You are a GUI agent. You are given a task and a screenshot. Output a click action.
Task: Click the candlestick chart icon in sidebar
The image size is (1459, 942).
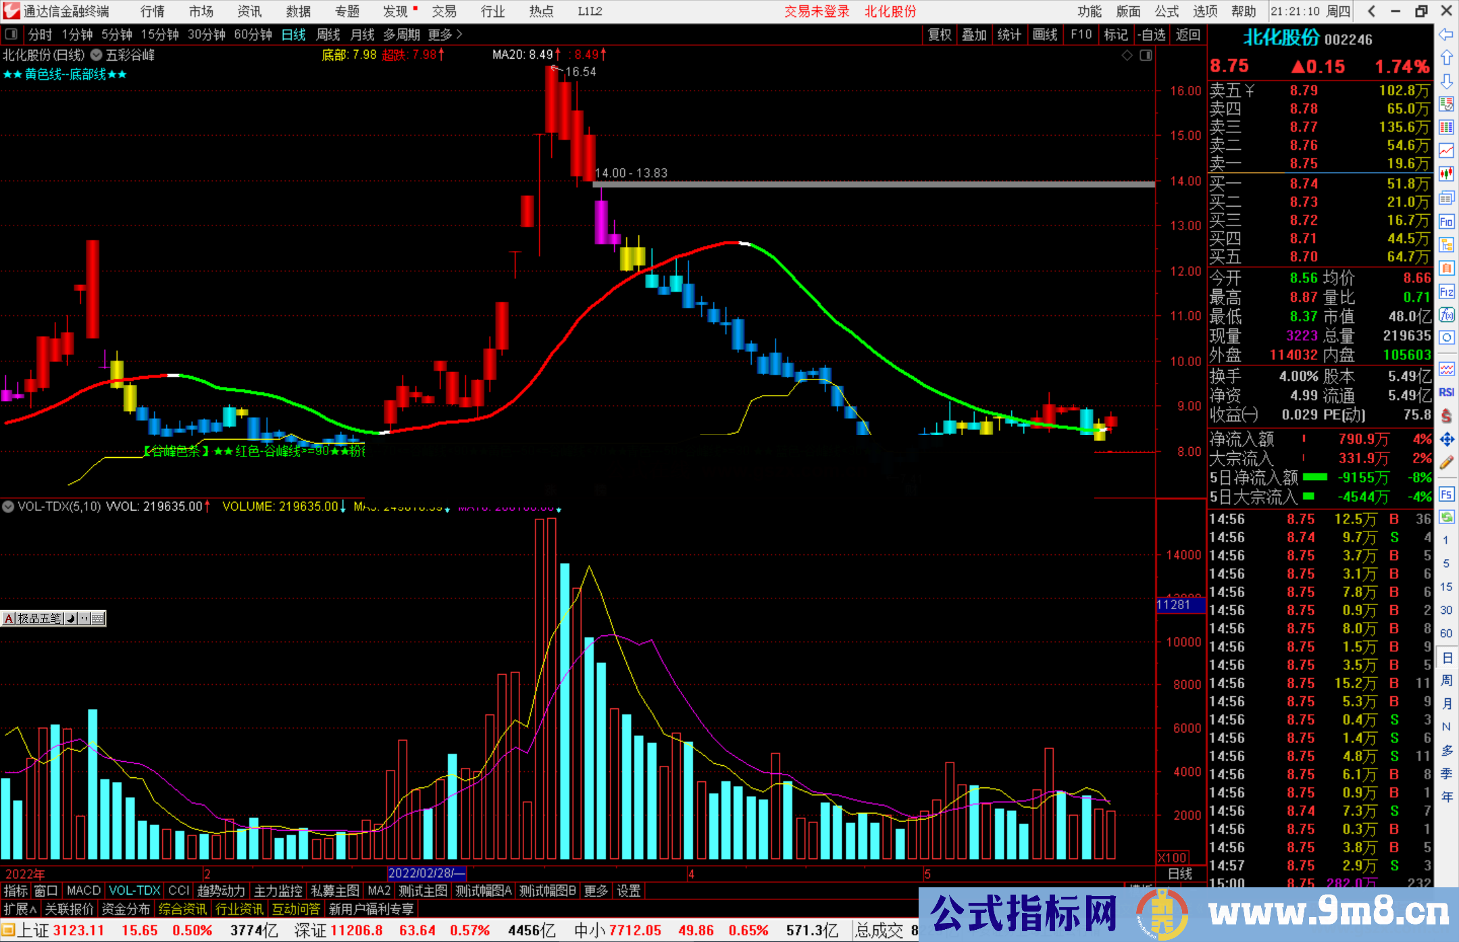click(1446, 174)
